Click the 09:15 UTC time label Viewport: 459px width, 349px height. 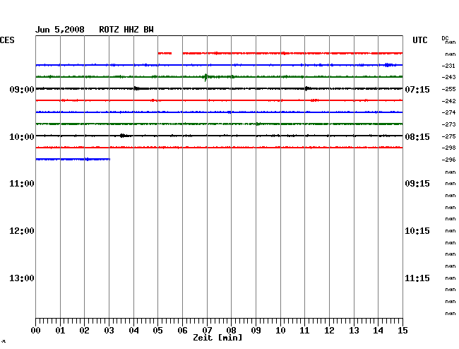click(x=417, y=184)
